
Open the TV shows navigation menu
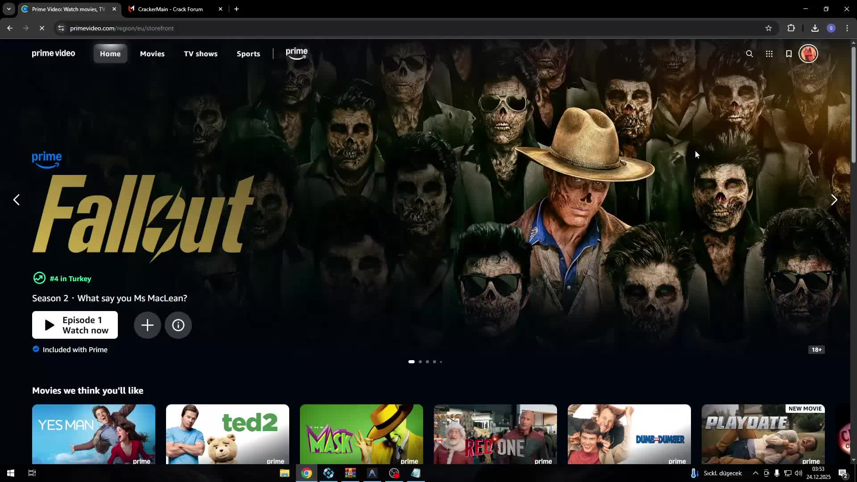click(201, 54)
